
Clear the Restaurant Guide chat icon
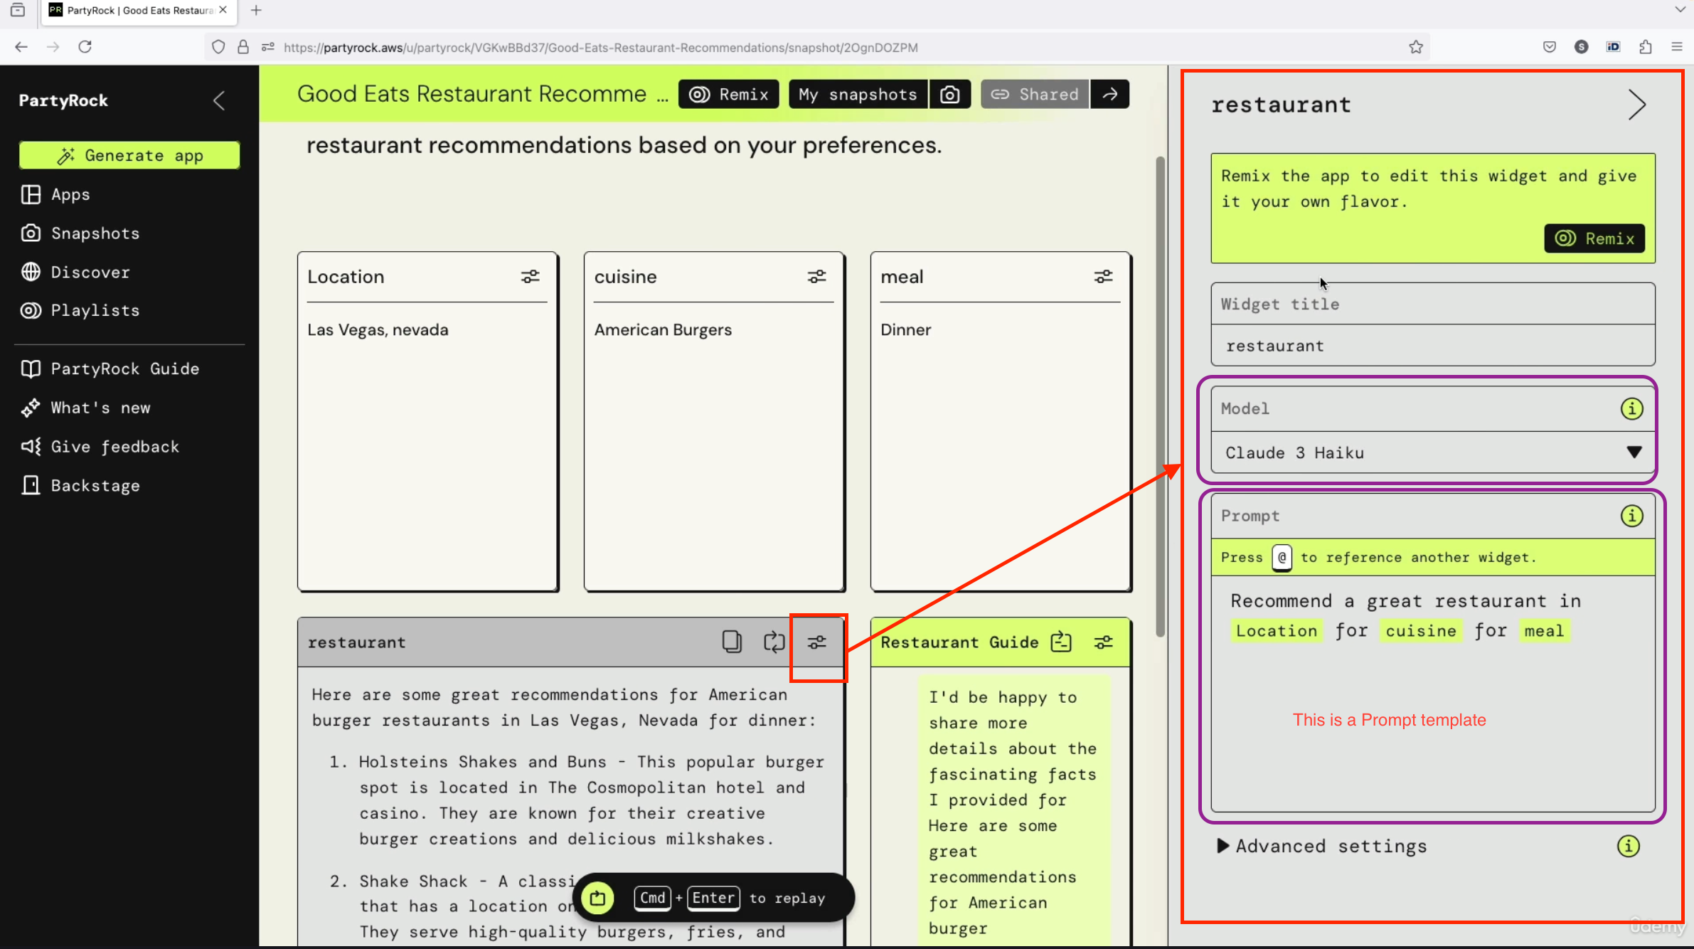[1061, 642]
